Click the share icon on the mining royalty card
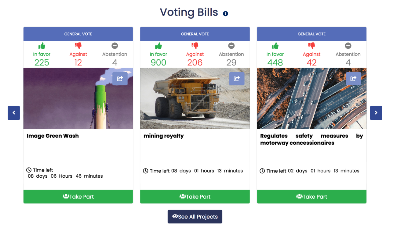The width and height of the screenshot is (397, 234). tap(237, 78)
